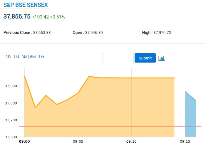Click the green +193.42 +0.51% change

48,17
